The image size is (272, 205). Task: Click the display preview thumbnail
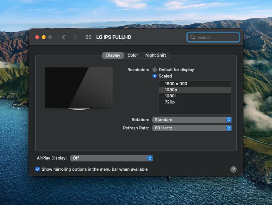point(79,88)
